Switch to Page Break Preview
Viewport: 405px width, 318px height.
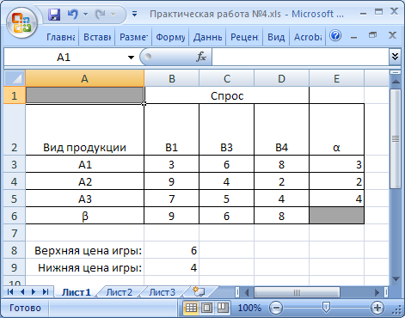click(x=223, y=308)
